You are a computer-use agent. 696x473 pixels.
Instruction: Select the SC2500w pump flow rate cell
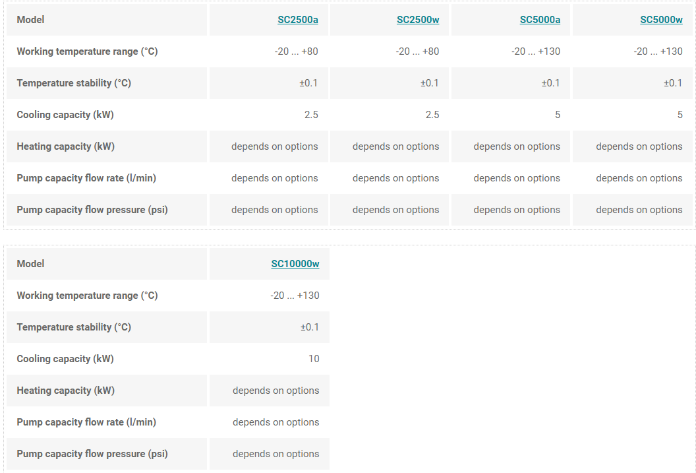pos(395,178)
